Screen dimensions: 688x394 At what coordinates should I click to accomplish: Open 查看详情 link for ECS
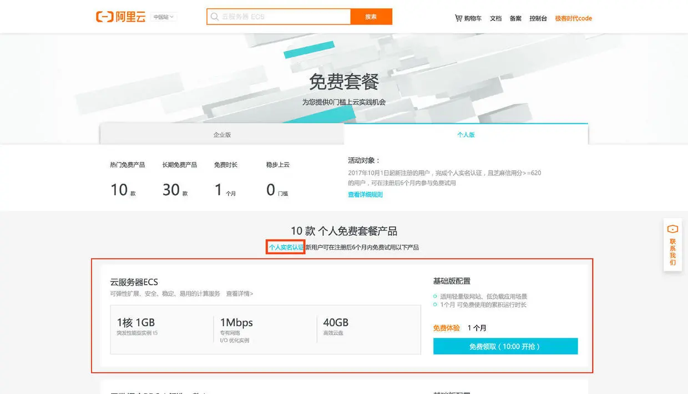[x=240, y=294]
